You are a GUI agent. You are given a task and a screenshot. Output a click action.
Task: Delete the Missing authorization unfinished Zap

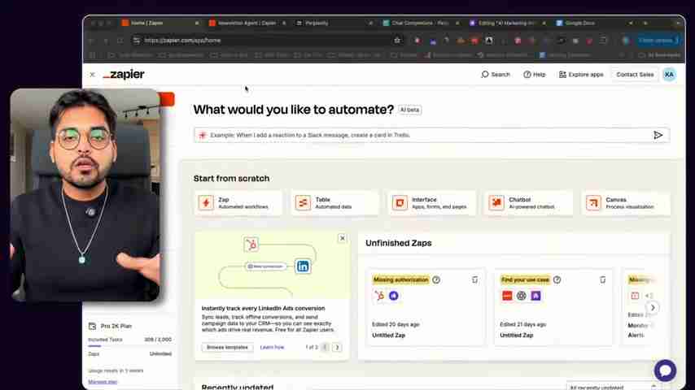point(474,279)
